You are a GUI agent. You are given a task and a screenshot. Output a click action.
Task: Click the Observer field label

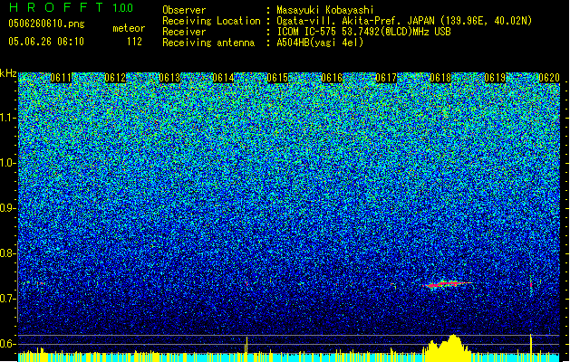pyautogui.click(x=184, y=10)
